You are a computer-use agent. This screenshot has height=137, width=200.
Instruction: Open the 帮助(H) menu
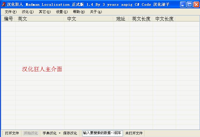click(x=79, y=12)
